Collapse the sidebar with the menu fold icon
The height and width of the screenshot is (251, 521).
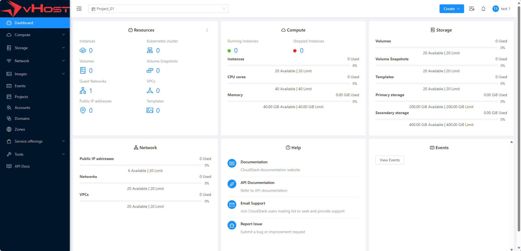[79, 9]
